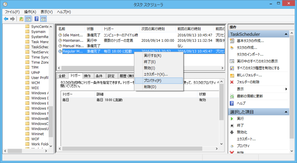Image resolution: width=297 pixels, height=163 pixels.
Task: Click the actions pane scroll down arrow
Action: [292, 151]
